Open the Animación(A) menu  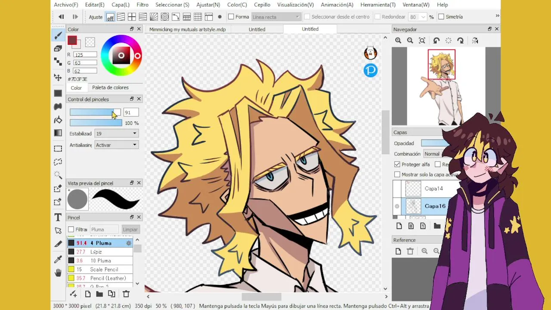[x=337, y=5]
